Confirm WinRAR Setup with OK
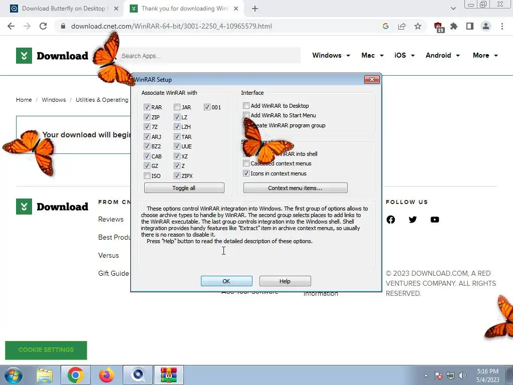513x385 pixels. pos(226,281)
